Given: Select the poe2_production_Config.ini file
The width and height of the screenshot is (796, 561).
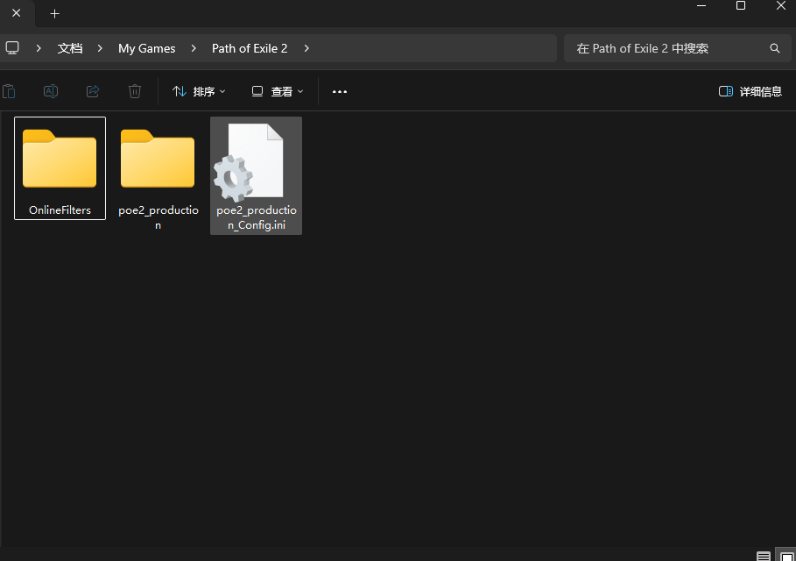Looking at the screenshot, I should click(256, 175).
